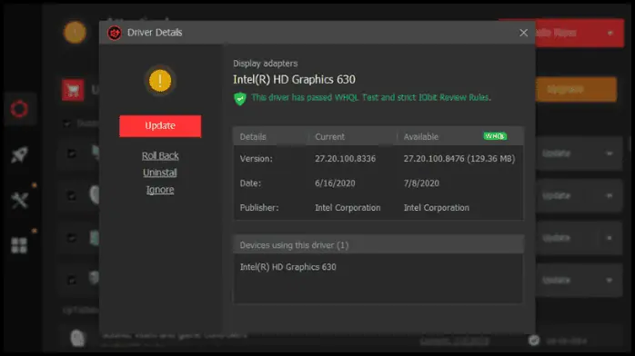Toggle the fourth driver row checkbox in the background
Screen dimensions: 635x356
72,280
